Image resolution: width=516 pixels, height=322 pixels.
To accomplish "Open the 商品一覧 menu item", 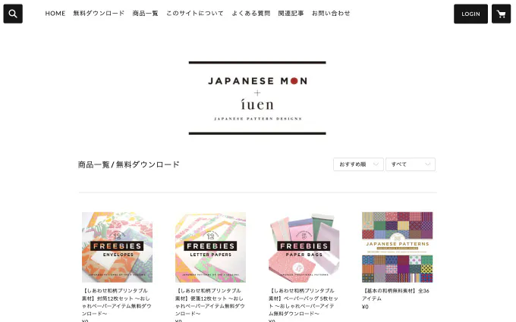I will 145,14.
